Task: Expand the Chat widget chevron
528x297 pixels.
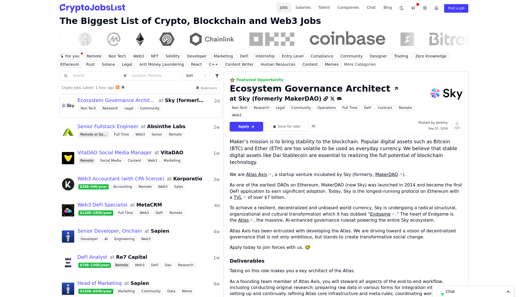Action: [x=508, y=292]
